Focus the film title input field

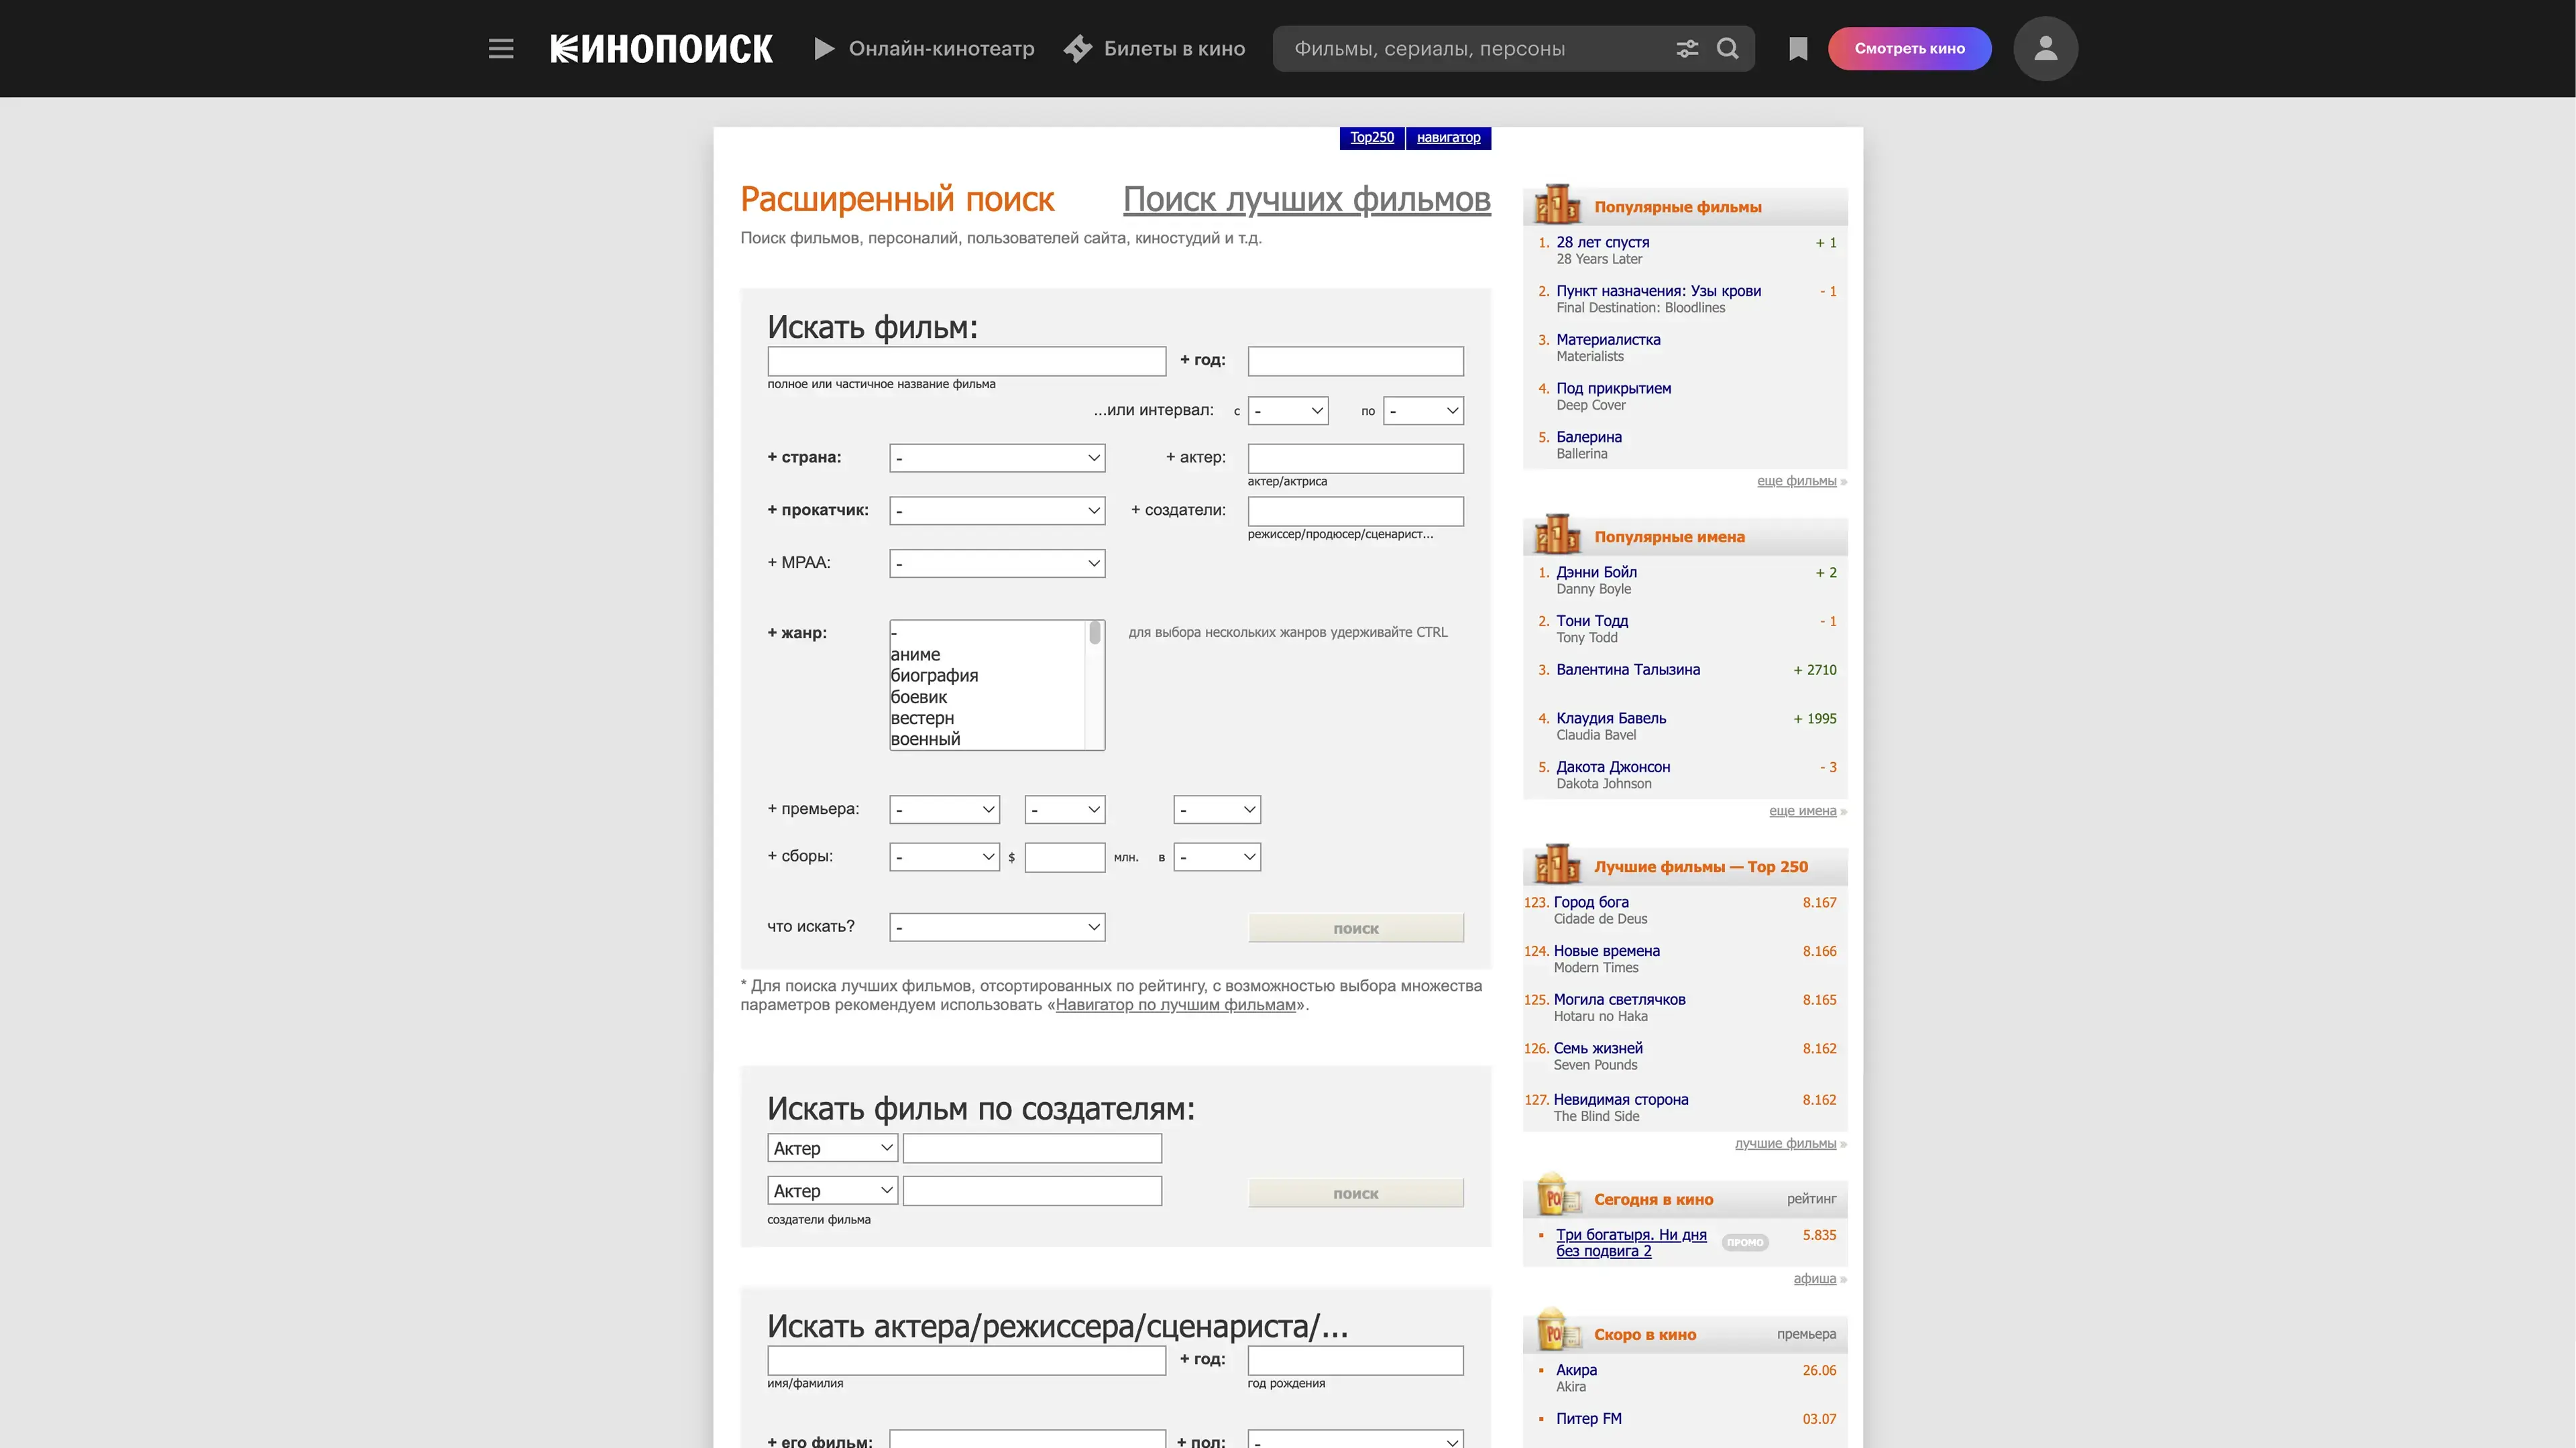coord(966,361)
